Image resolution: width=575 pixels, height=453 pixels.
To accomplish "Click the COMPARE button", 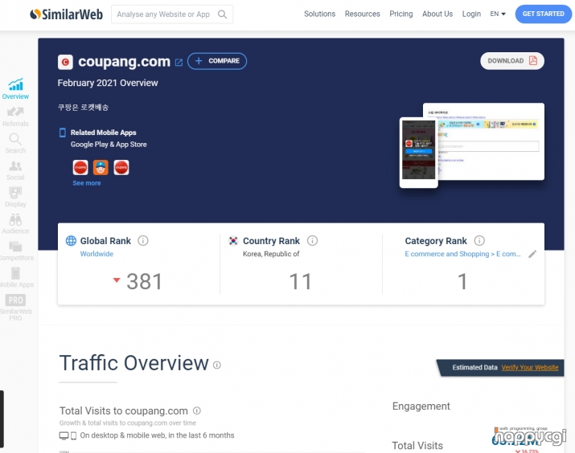I will [x=217, y=61].
